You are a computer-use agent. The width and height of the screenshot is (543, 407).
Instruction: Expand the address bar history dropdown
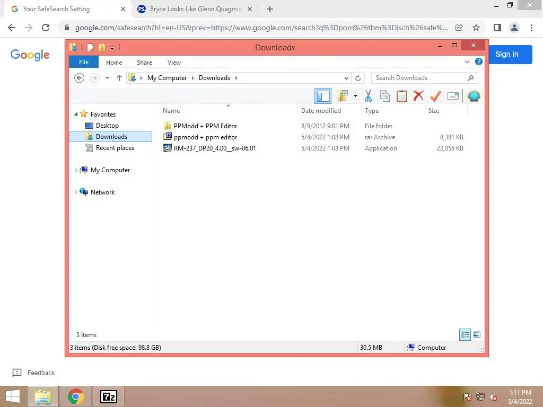click(x=346, y=78)
